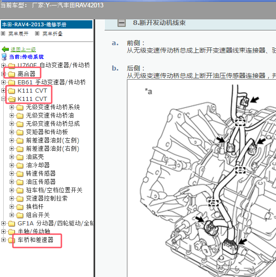Screen dimensions: 276x277
Task: Expand the 无级变速传动桥油 node
Action: [12, 115]
